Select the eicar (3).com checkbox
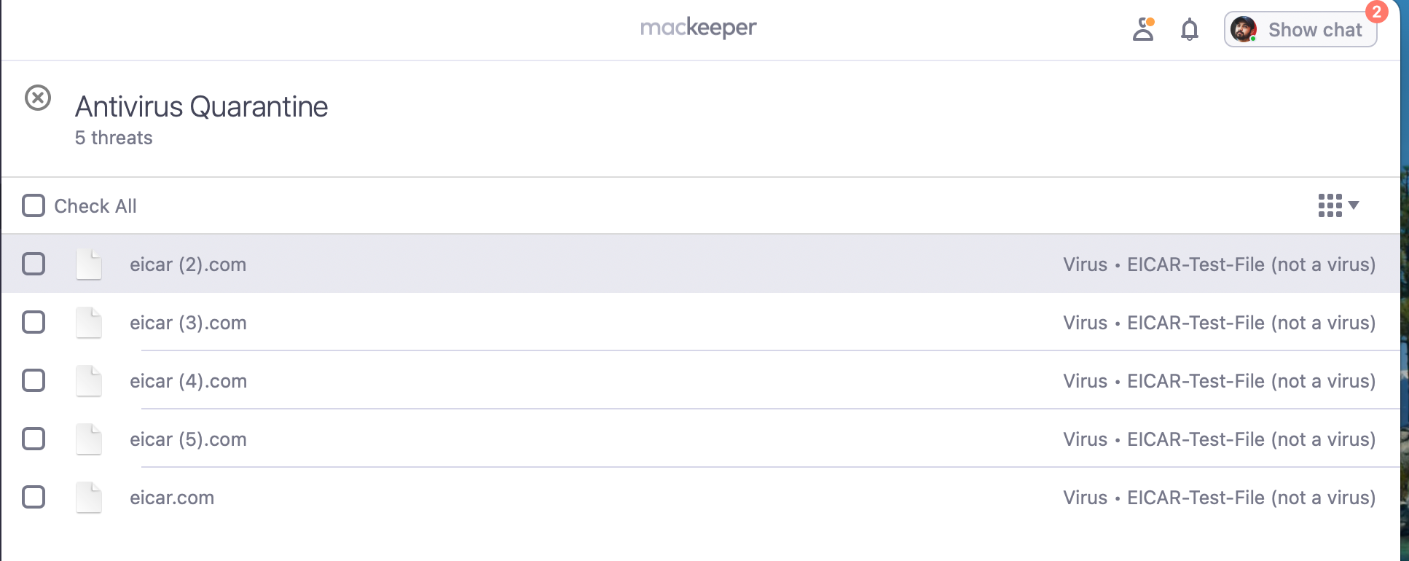 (34, 322)
